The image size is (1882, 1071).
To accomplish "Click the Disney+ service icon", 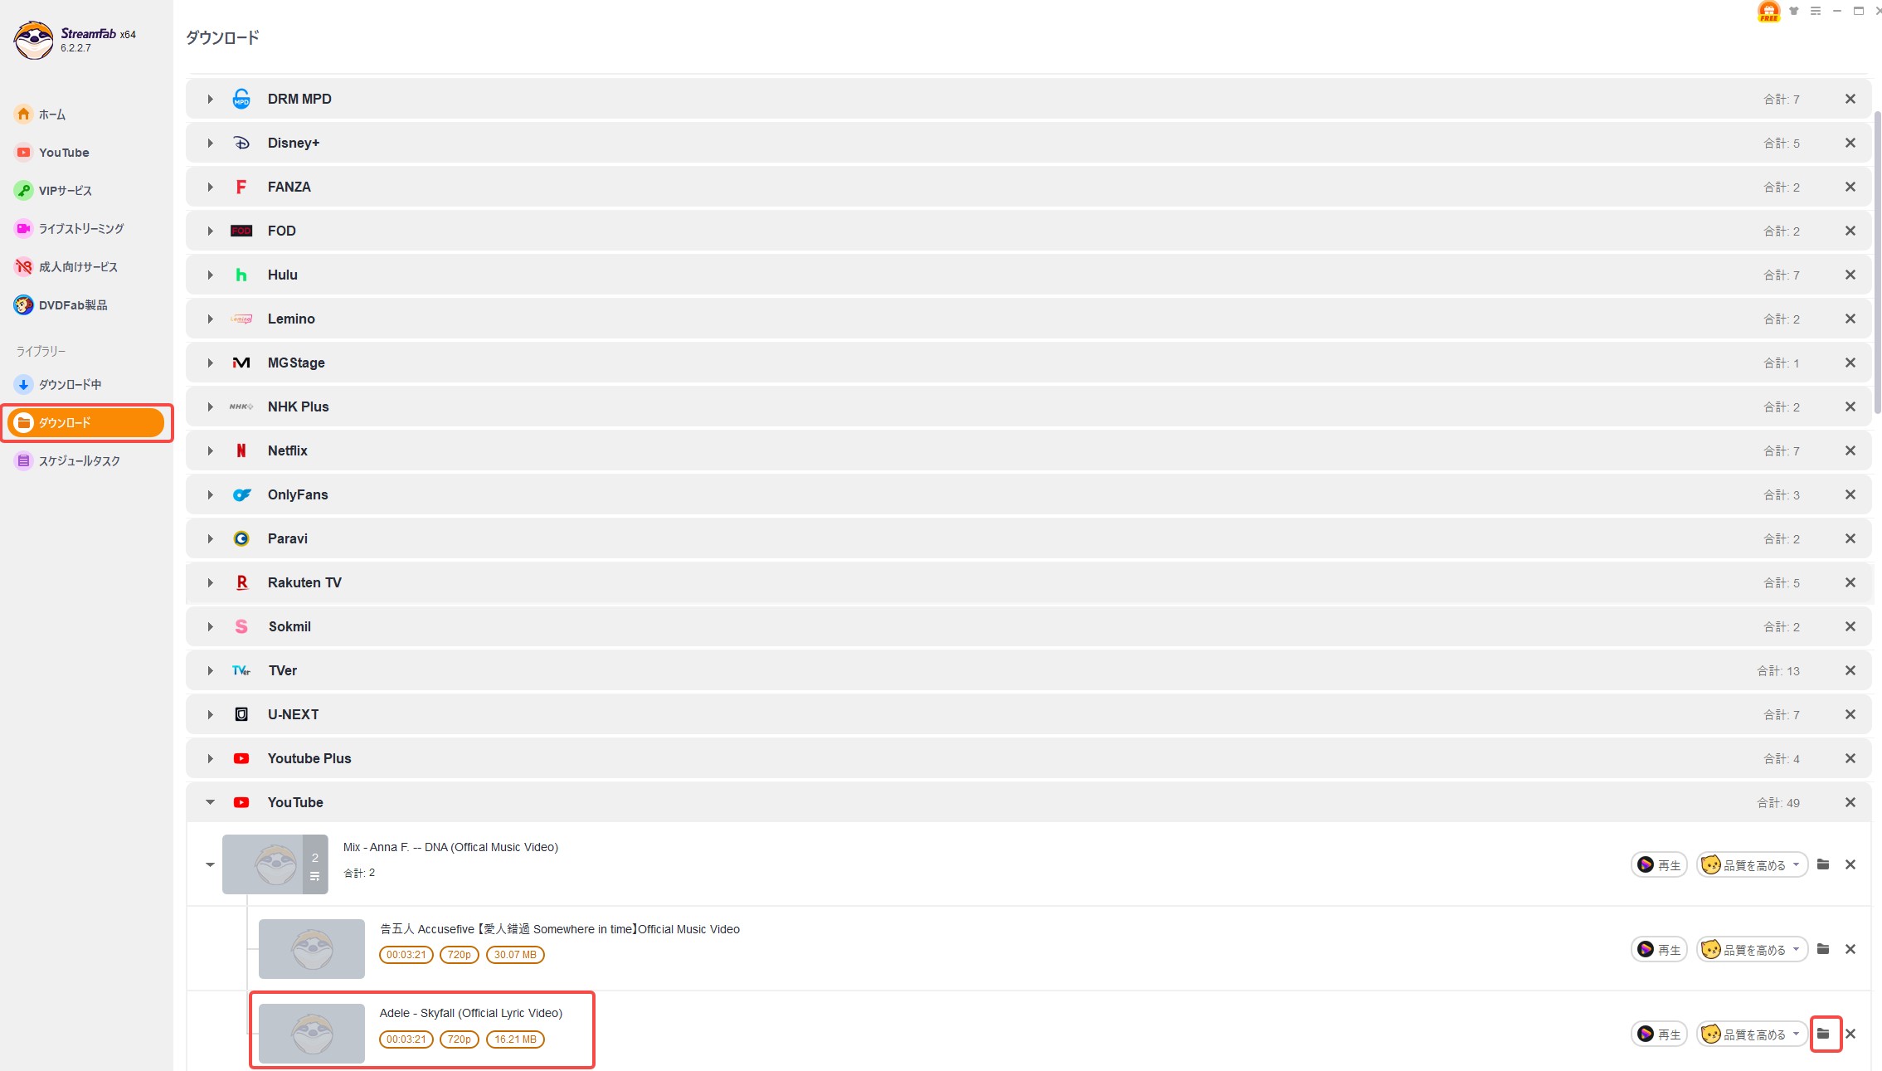I will click(241, 143).
